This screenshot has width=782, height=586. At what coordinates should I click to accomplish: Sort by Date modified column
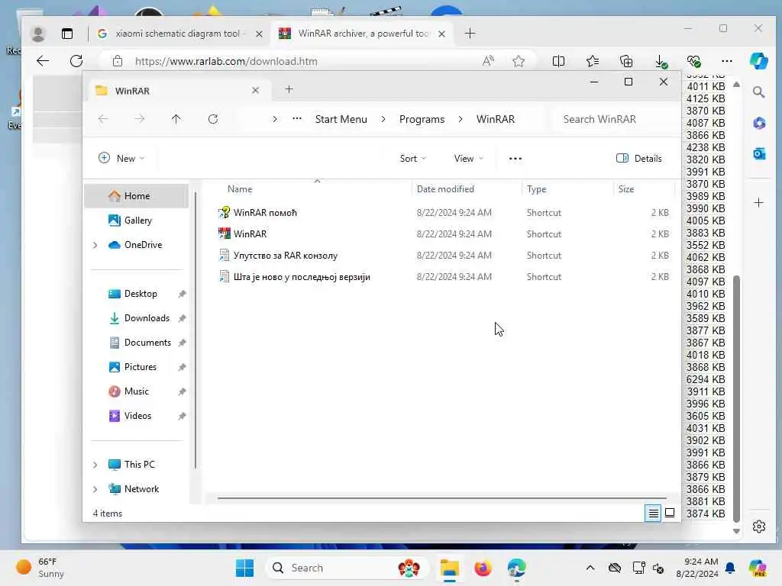click(x=445, y=189)
